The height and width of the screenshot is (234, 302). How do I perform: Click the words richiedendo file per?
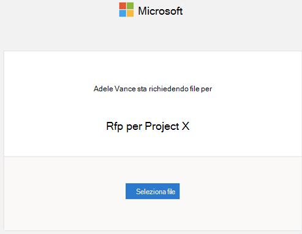point(181,89)
